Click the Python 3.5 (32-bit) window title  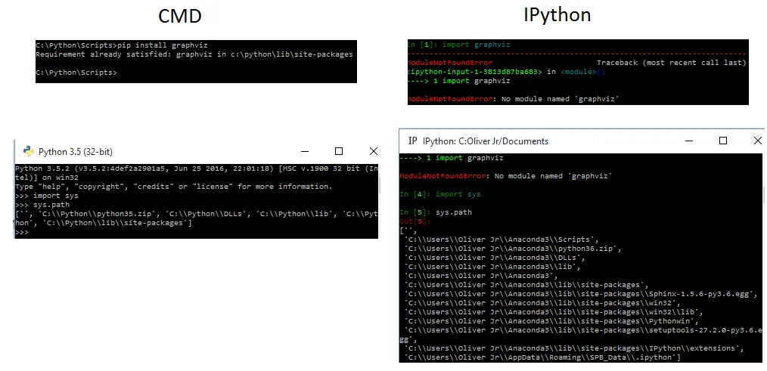pos(76,152)
